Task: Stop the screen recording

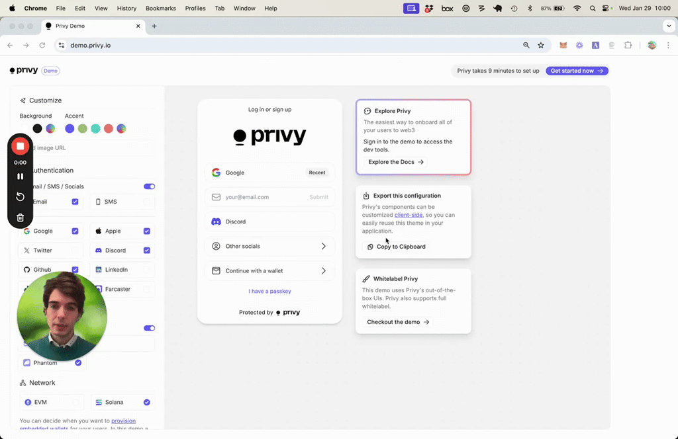Action: tap(20, 146)
